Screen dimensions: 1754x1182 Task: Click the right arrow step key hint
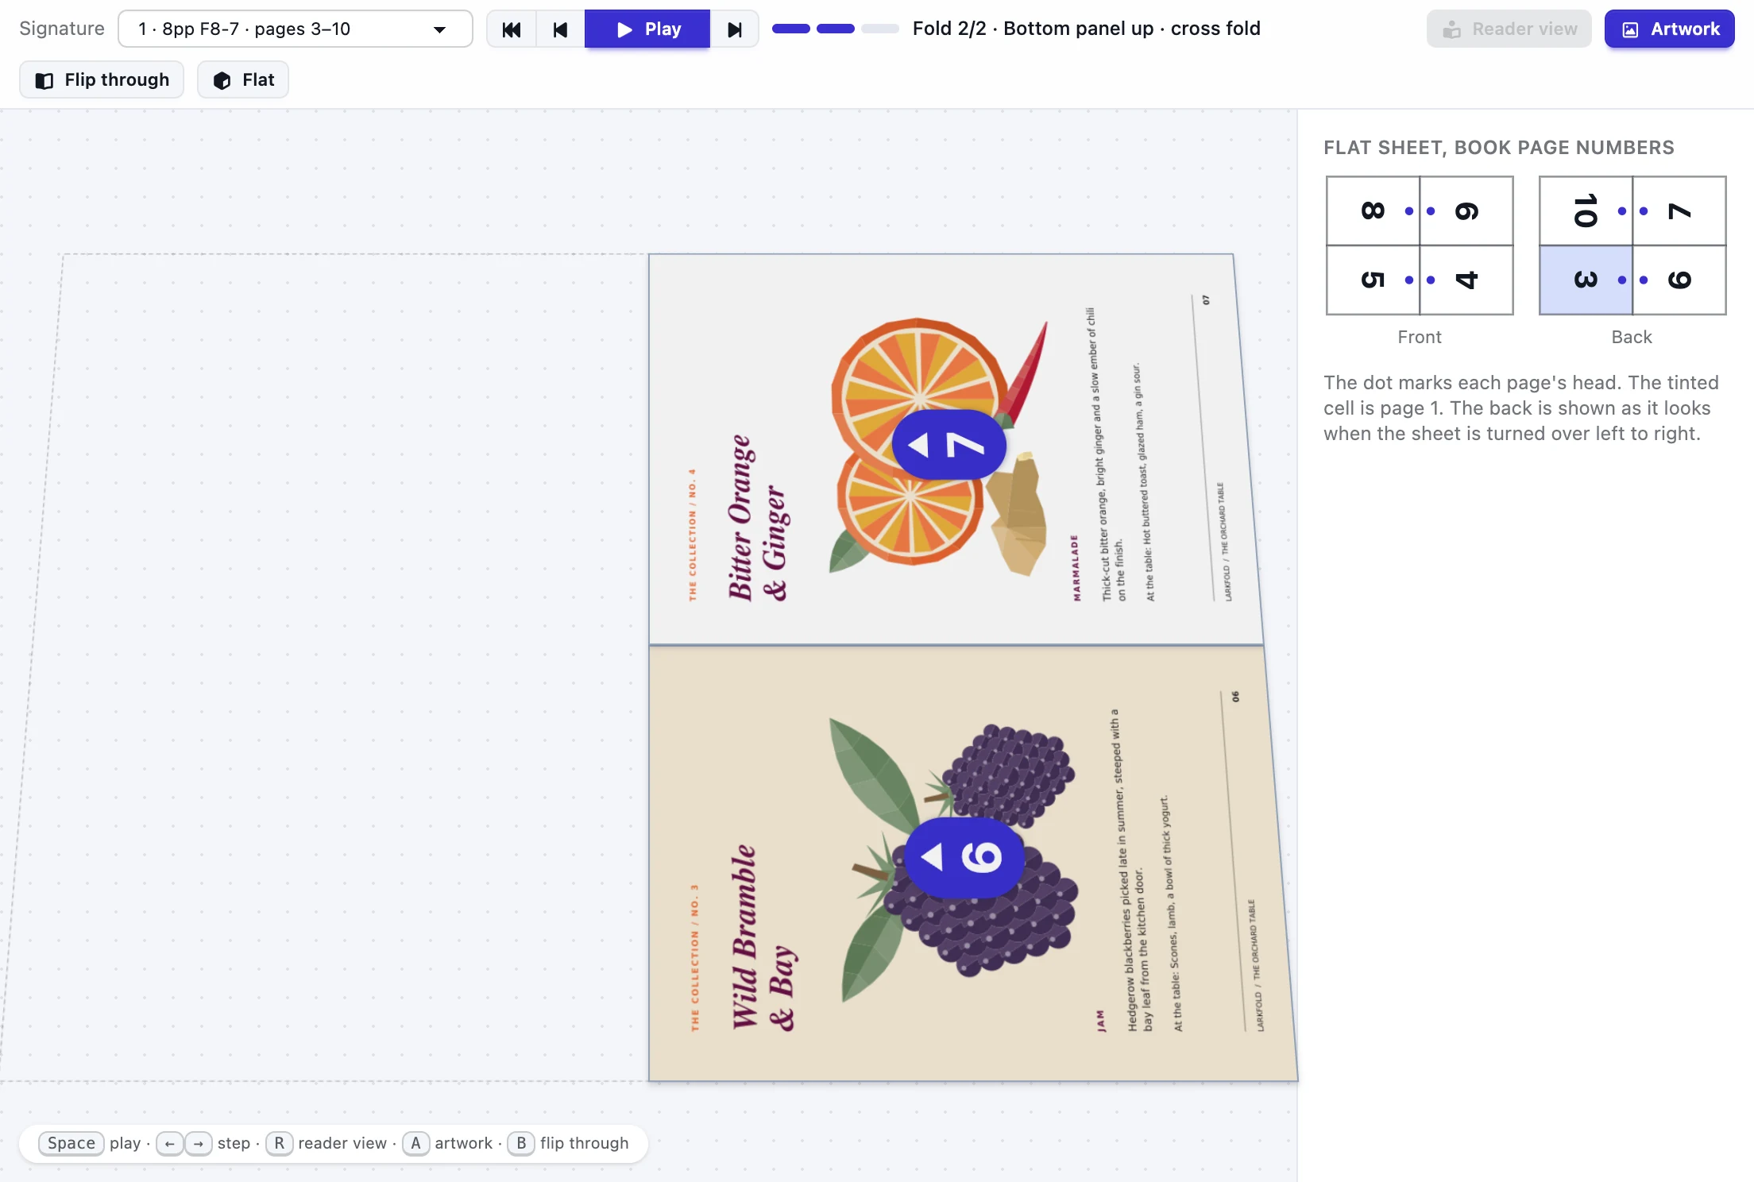199,1143
